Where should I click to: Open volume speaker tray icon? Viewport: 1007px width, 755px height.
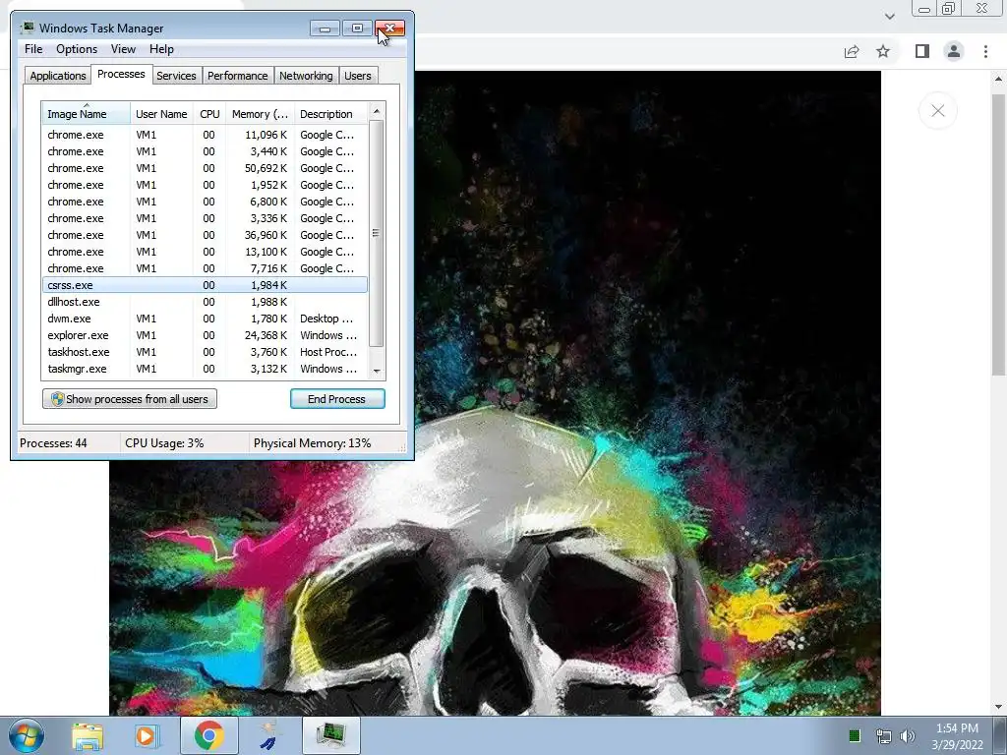click(908, 736)
